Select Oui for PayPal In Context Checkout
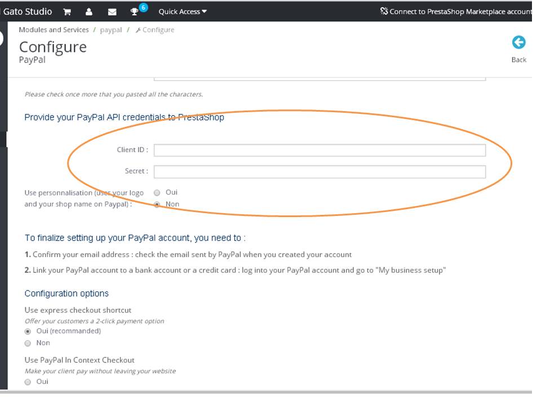541x406 pixels. 28,382
